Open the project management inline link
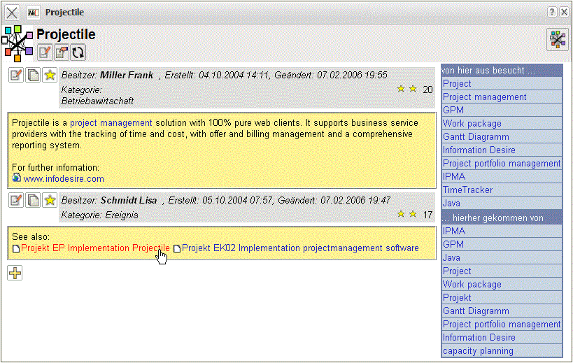Screen dimensions: 573x363 111,123
